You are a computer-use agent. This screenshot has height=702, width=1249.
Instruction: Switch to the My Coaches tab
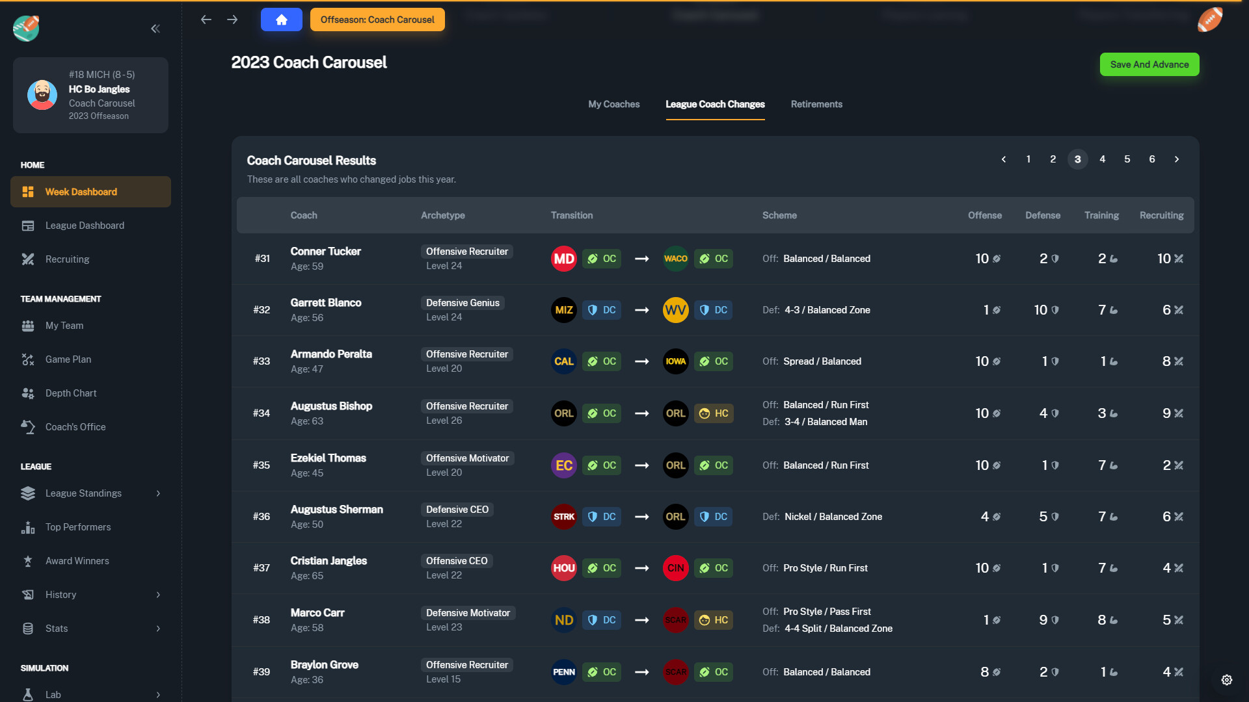pos(613,104)
